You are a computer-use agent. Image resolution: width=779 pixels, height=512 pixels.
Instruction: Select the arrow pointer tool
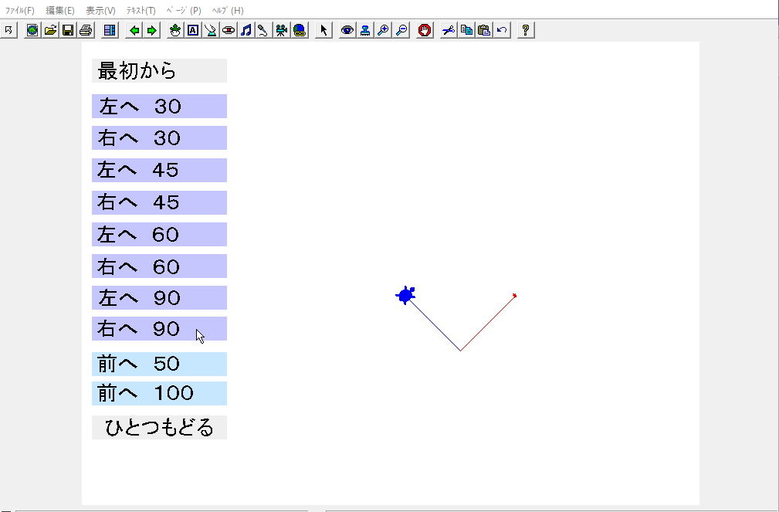(324, 30)
